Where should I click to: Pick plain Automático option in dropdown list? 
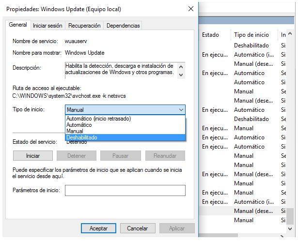pos(79,125)
